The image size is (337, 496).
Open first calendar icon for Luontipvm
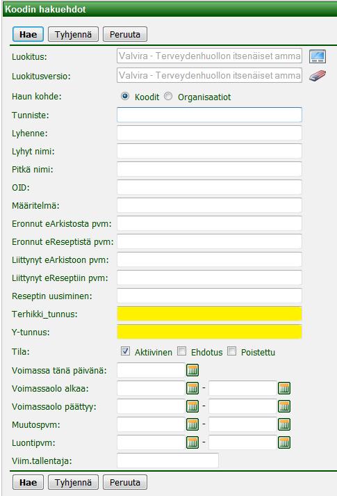point(192,442)
